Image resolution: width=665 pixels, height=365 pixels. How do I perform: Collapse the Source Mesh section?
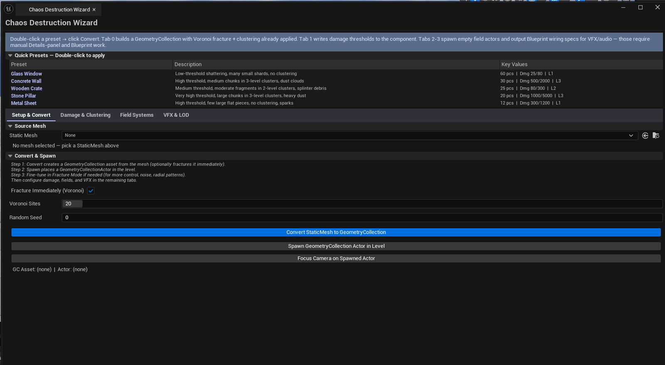point(10,126)
